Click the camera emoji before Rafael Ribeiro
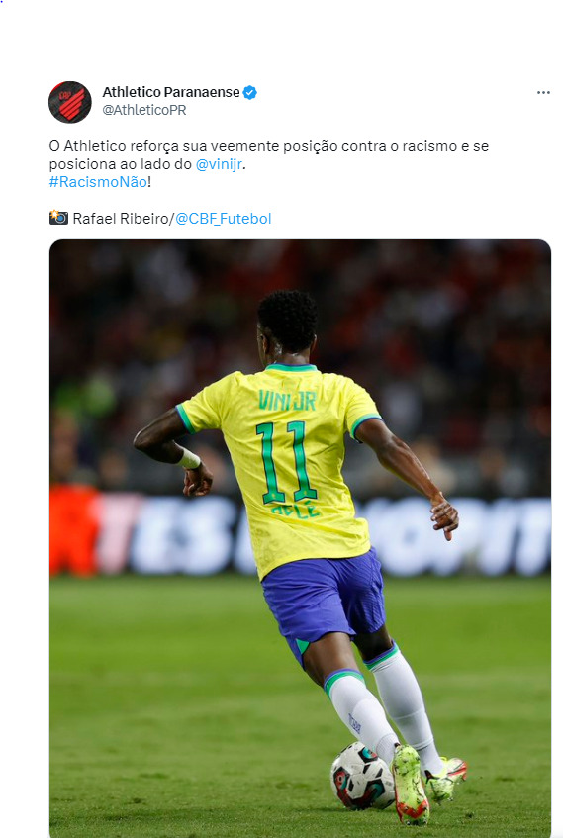Image resolution: width=563 pixels, height=838 pixels. tap(58, 218)
